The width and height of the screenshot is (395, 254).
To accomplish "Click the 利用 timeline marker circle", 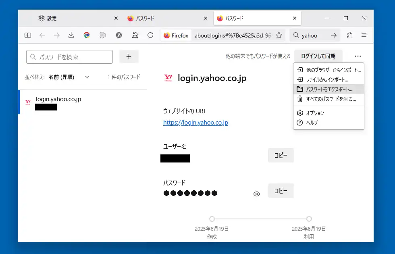I will tap(309, 219).
